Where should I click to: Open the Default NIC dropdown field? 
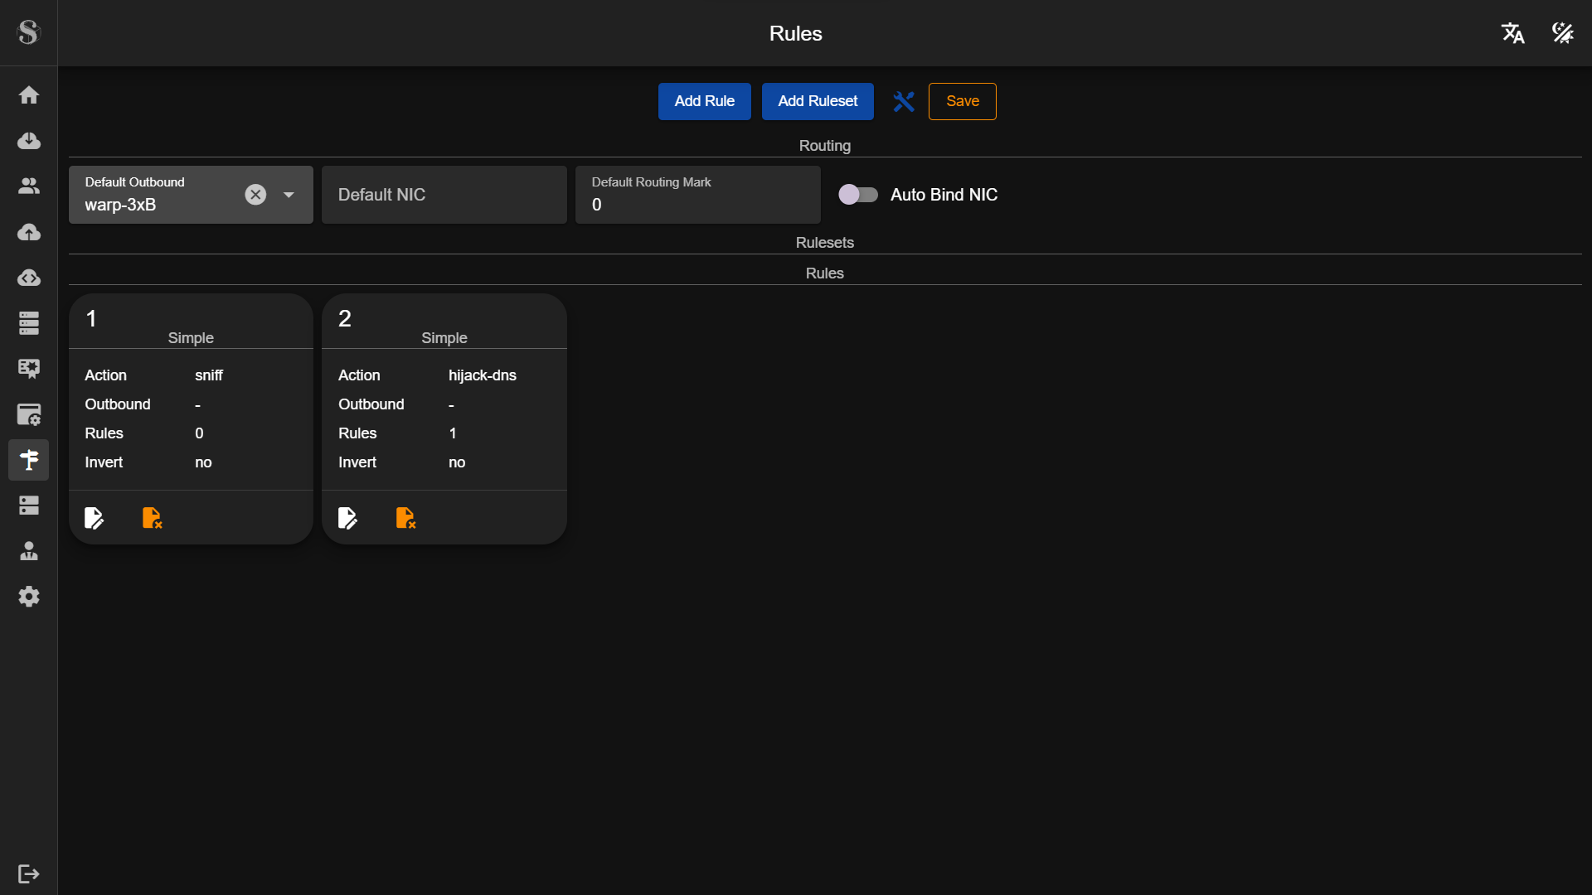(x=444, y=195)
